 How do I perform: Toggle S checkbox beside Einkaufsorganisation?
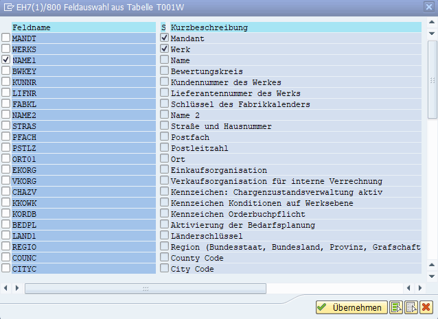(x=165, y=169)
